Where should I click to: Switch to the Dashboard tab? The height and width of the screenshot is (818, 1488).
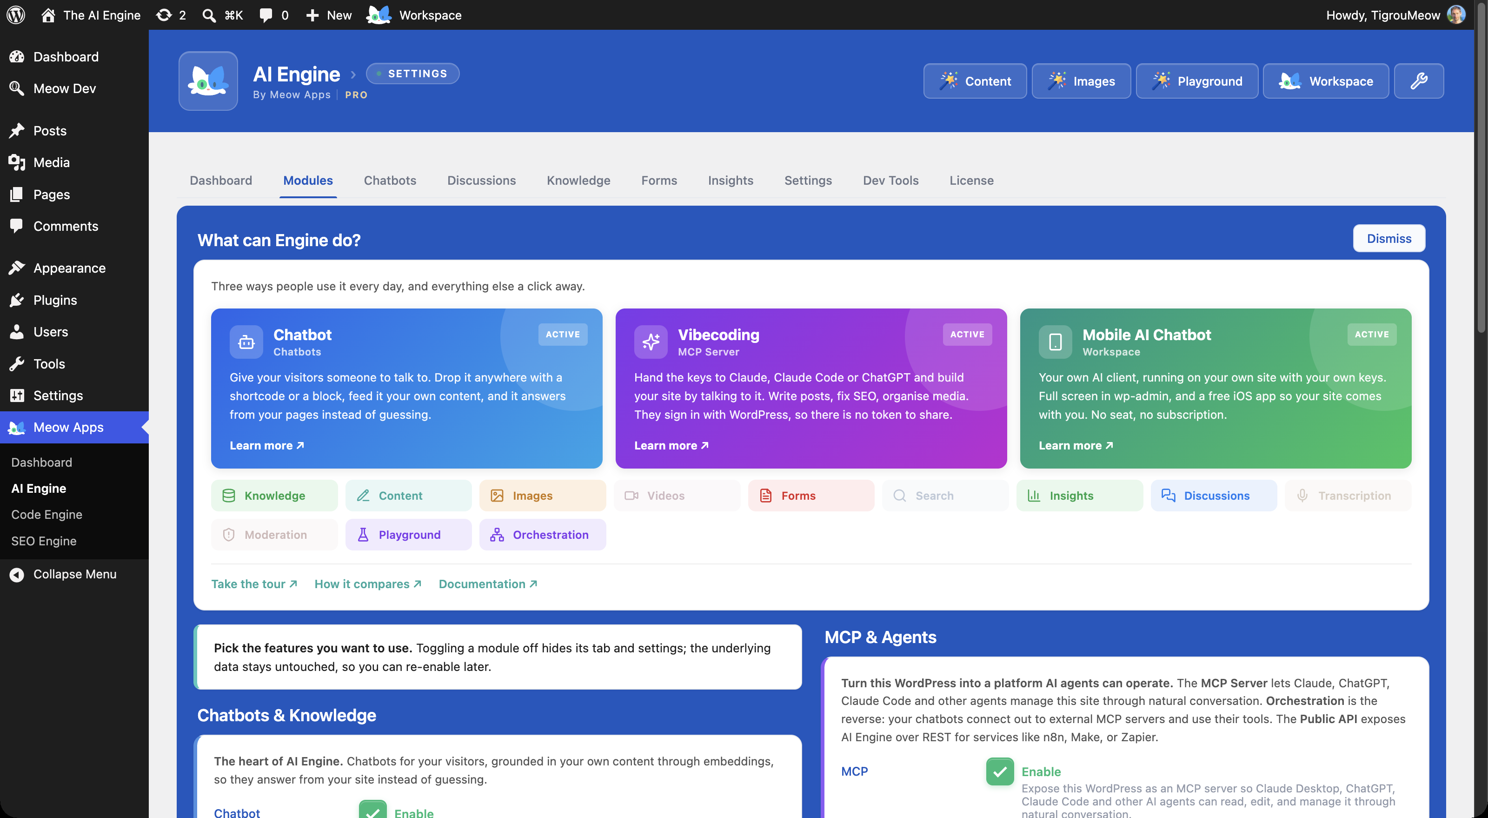(221, 181)
